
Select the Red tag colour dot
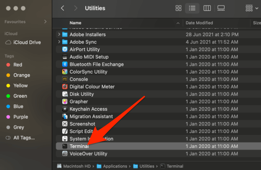tap(8, 65)
